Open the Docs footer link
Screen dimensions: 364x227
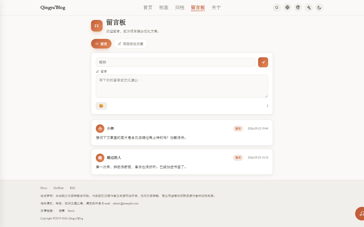(x=44, y=188)
